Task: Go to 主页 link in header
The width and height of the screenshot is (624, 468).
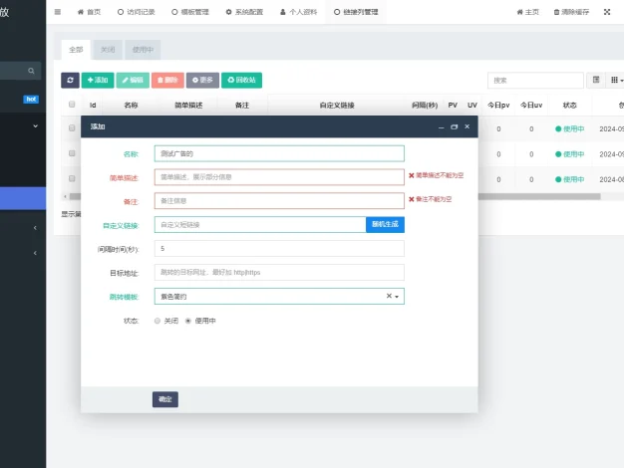Action: point(527,12)
